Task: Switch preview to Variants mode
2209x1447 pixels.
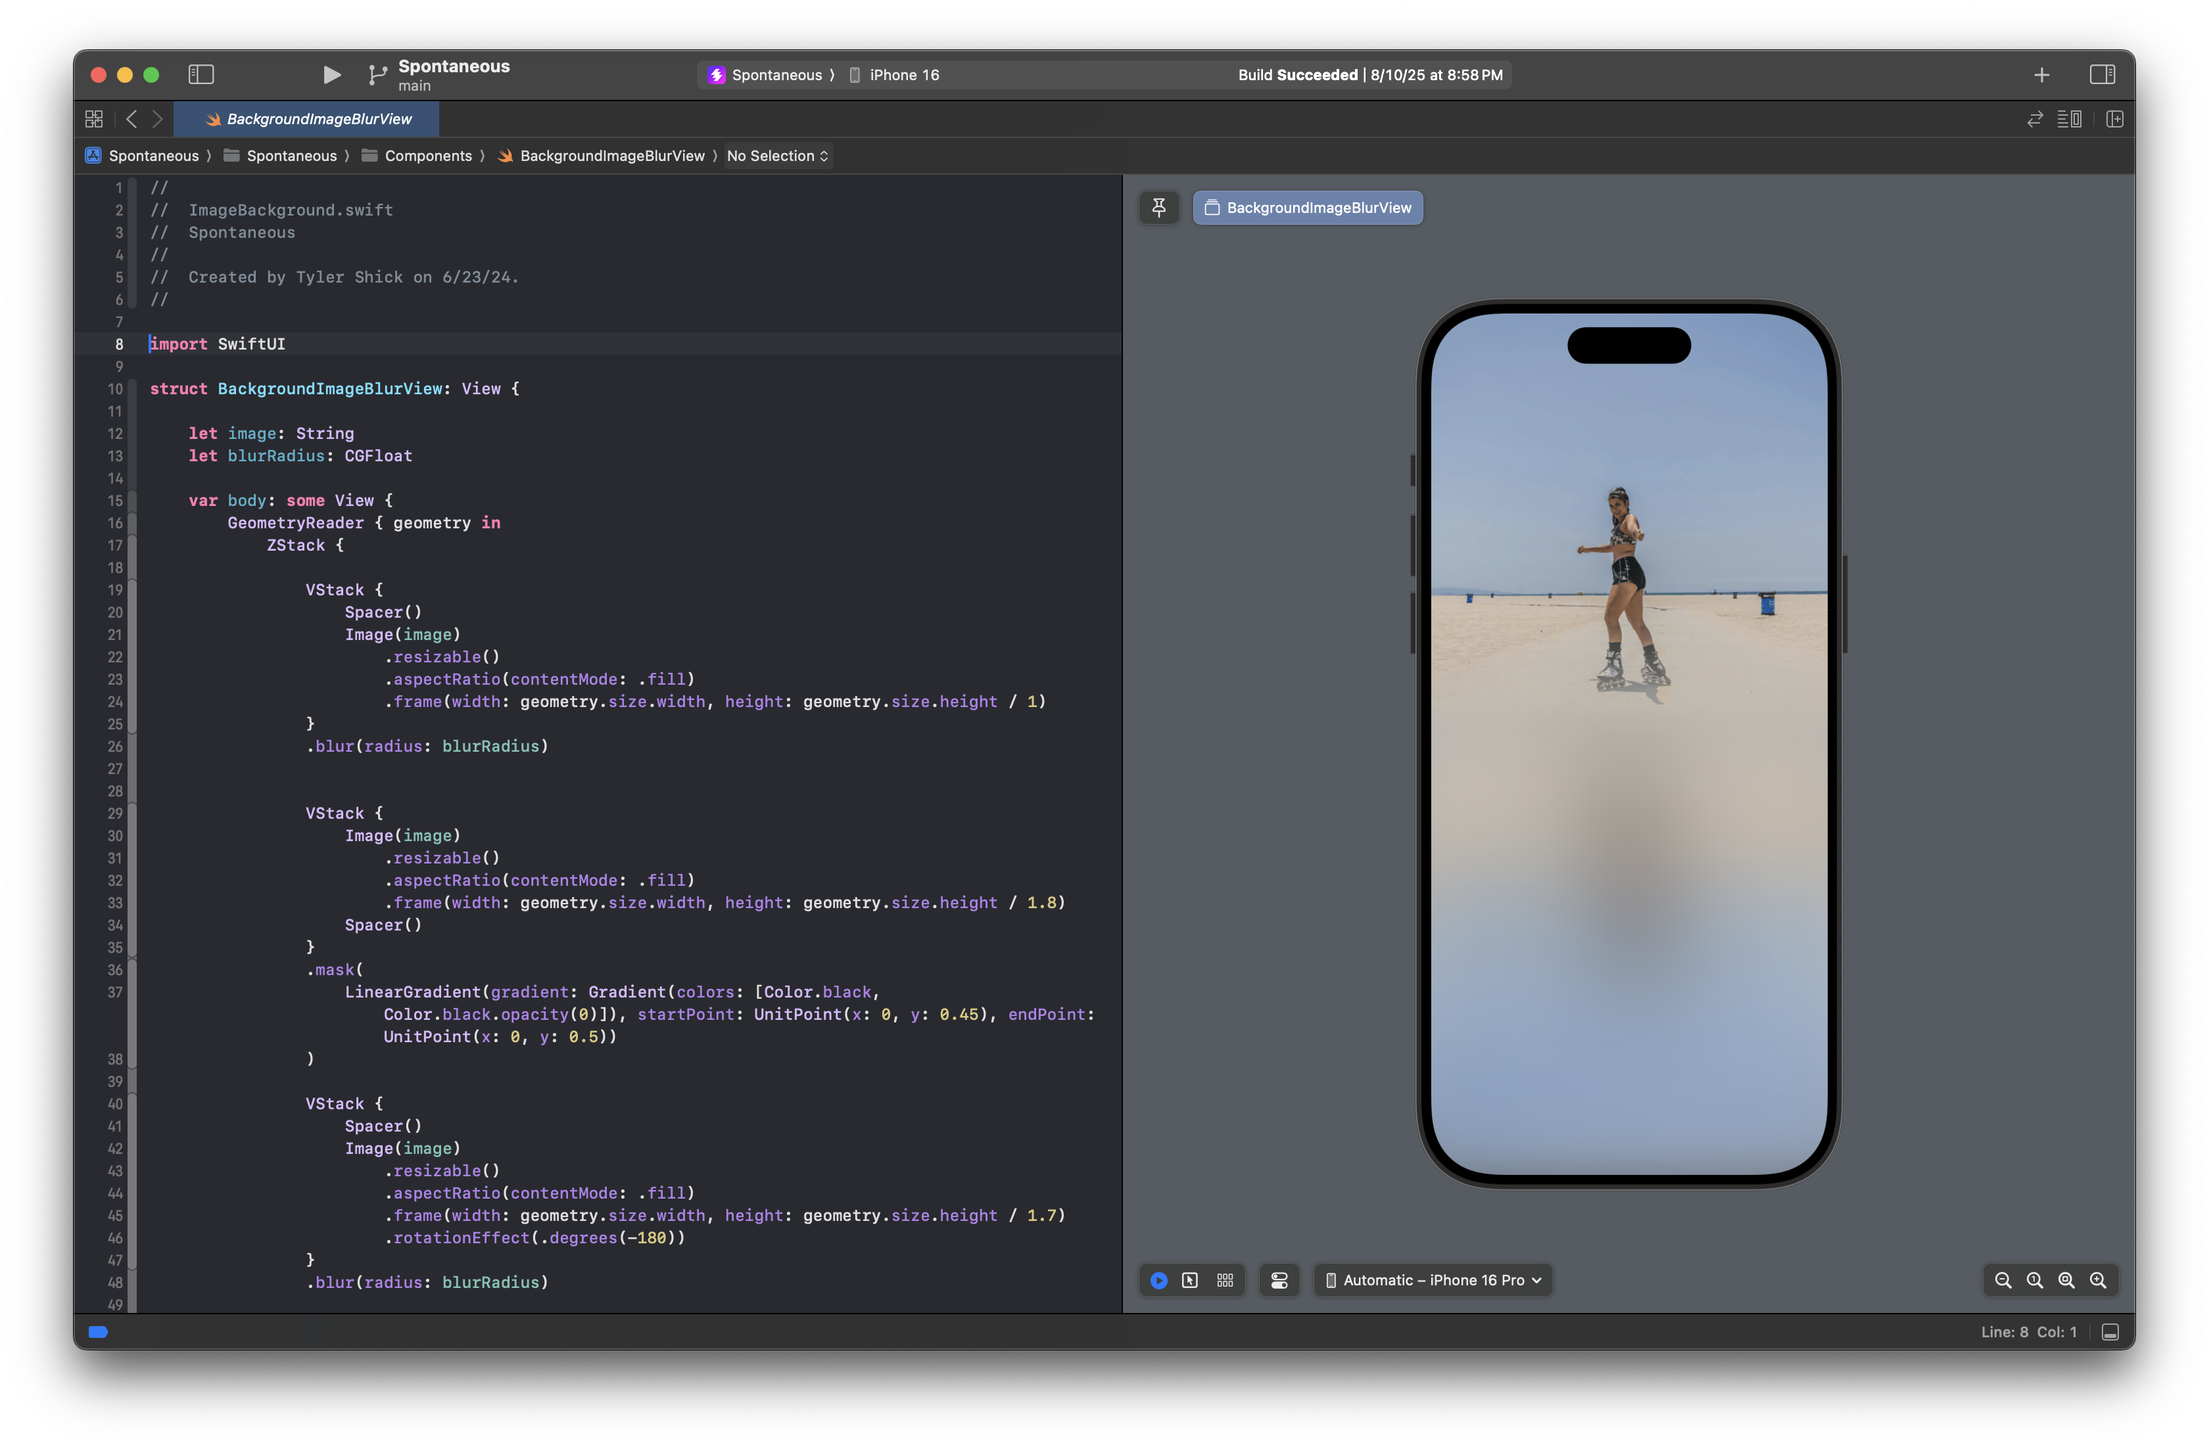Action: (1225, 1280)
